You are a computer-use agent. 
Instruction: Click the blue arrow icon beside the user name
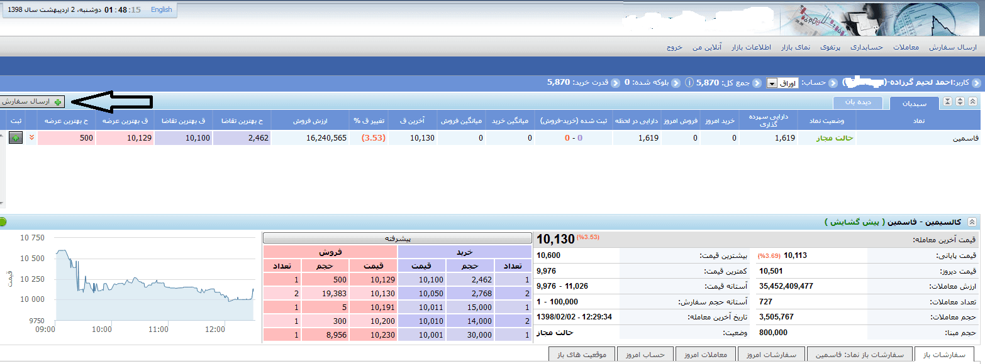click(x=976, y=83)
